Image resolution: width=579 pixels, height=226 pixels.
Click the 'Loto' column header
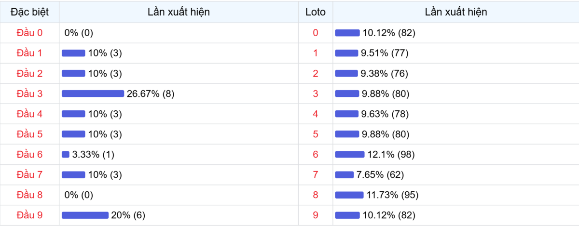click(316, 12)
